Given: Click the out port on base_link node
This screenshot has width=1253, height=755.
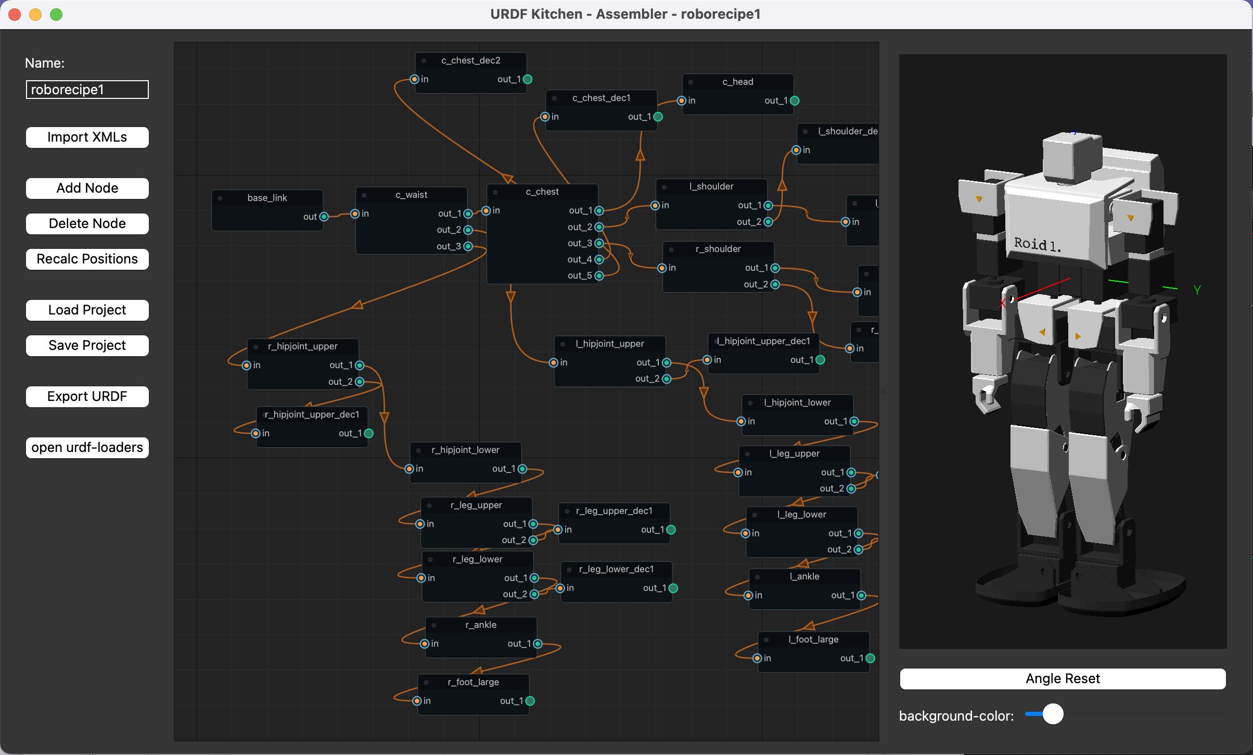Looking at the screenshot, I should click(324, 217).
